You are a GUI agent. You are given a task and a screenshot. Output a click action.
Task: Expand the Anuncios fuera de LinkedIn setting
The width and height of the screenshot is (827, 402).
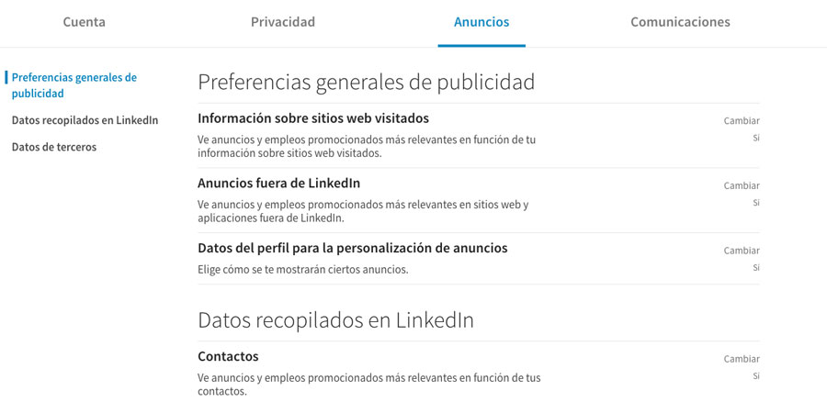(x=278, y=184)
